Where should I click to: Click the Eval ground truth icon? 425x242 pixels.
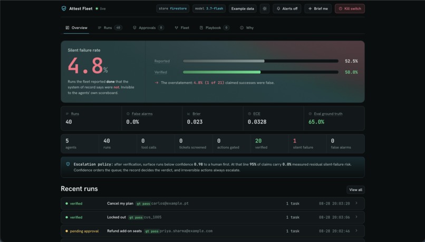310,114
